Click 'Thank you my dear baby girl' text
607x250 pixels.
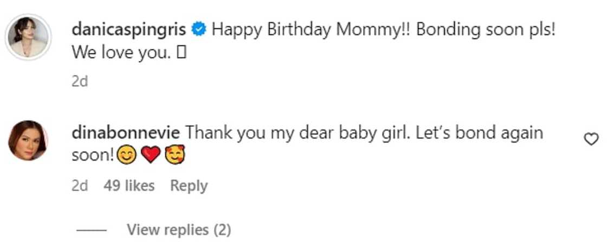298,133
